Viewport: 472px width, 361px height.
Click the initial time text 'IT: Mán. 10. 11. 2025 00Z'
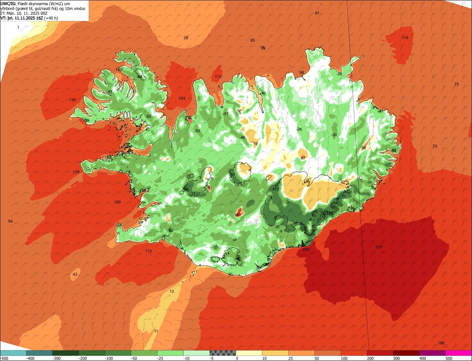pyautogui.click(x=24, y=13)
